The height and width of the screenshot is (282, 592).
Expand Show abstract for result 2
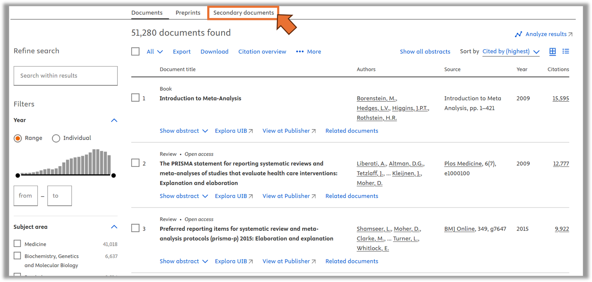(x=184, y=196)
